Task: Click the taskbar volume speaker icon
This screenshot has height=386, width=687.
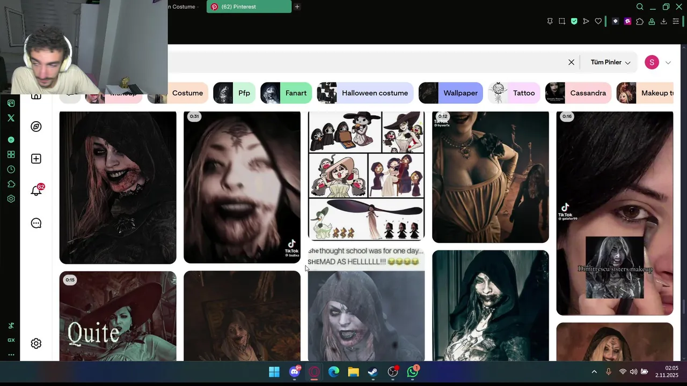Action: (634, 372)
